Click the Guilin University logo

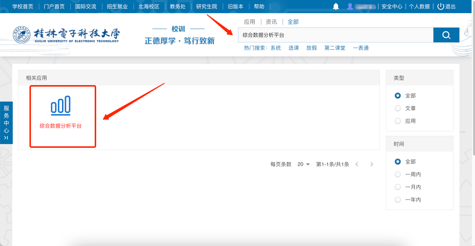coord(66,35)
